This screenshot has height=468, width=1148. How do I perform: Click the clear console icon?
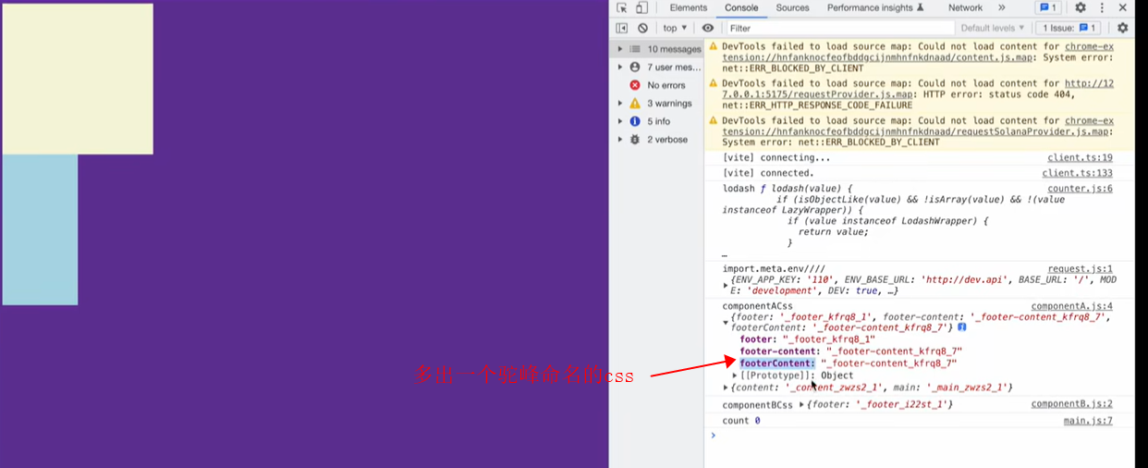[642, 28]
